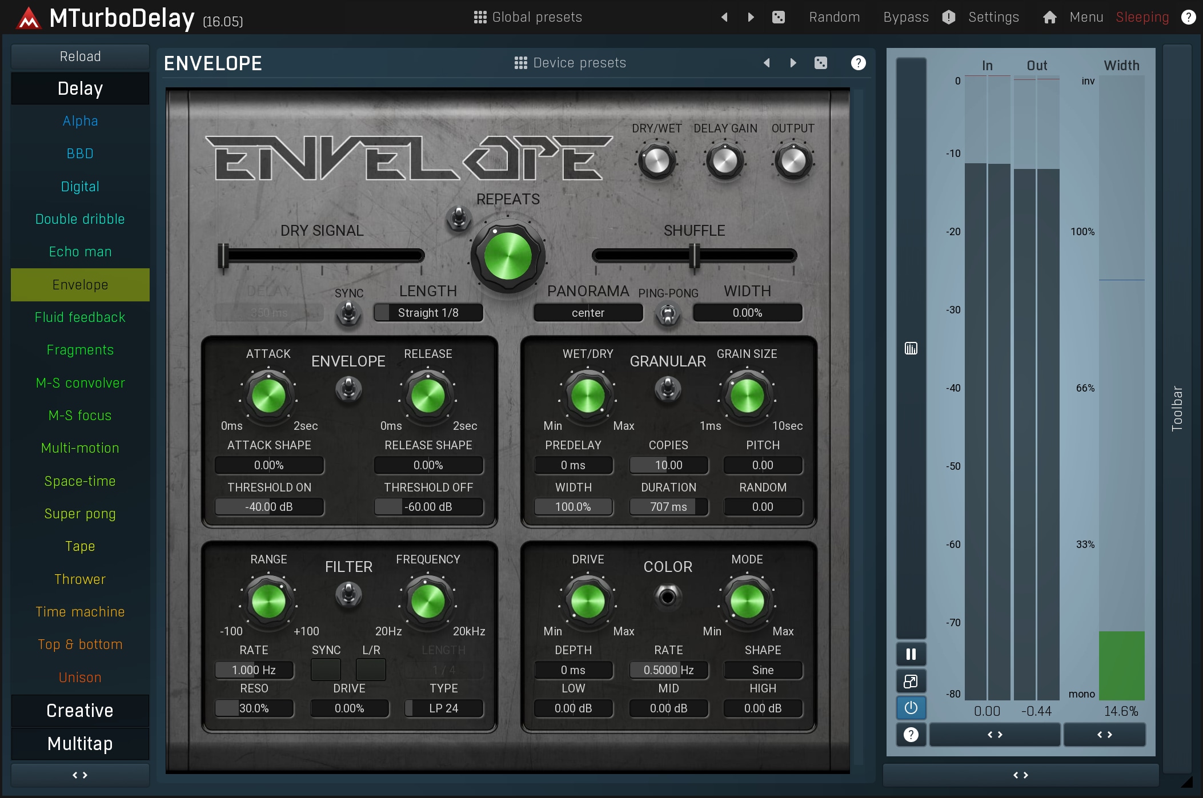Click the filter RESO 30.0% field
Viewport: 1203px width, 798px height.
[254, 708]
